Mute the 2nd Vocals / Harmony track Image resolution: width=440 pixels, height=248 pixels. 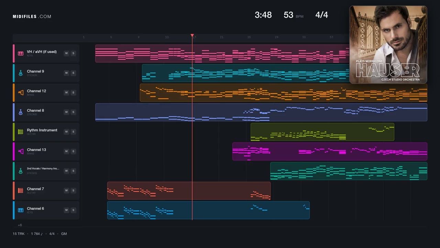click(x=67, y=171)
